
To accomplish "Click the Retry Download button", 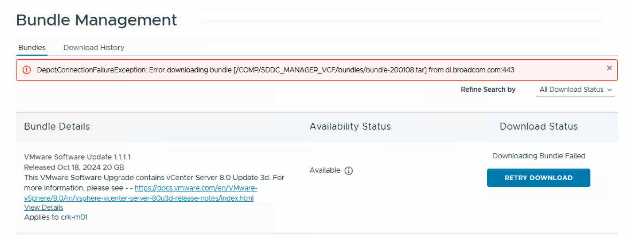I will (538, 178).
